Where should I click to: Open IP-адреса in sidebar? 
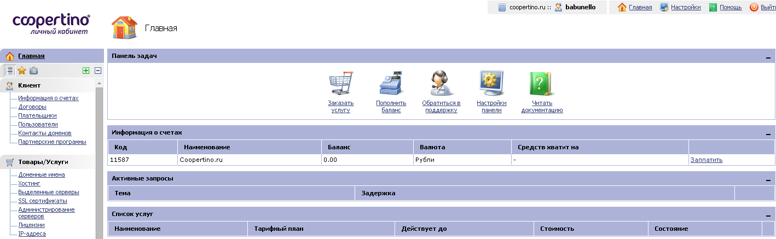tap(32, 234)
